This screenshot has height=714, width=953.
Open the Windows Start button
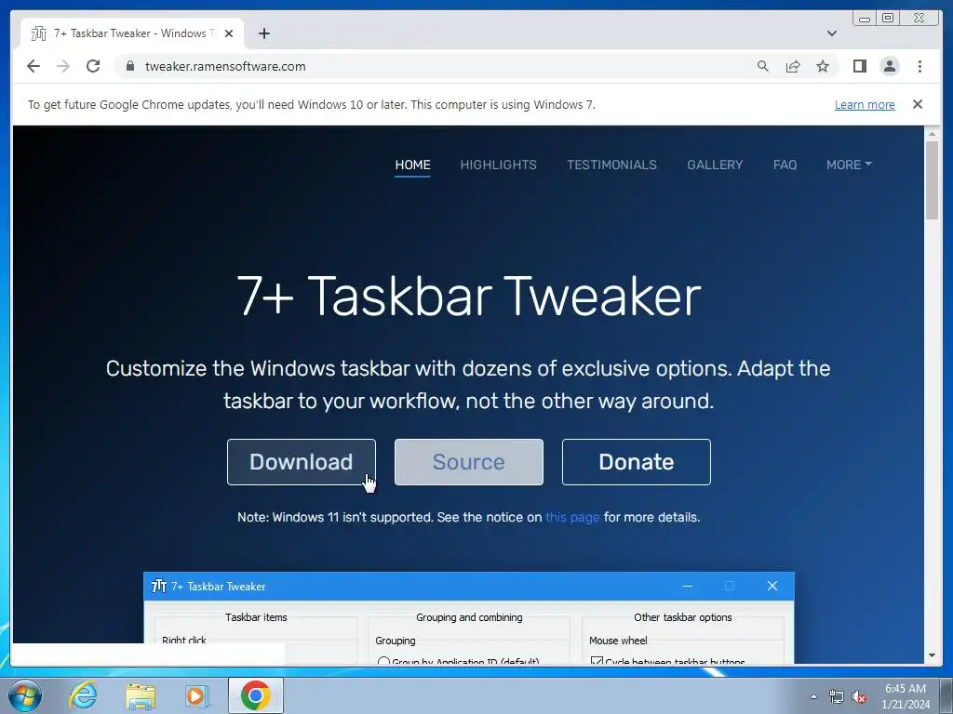pos(25,695)
